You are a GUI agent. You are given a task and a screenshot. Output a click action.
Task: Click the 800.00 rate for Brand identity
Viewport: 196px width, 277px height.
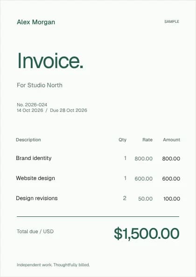[x=144, y=159]
